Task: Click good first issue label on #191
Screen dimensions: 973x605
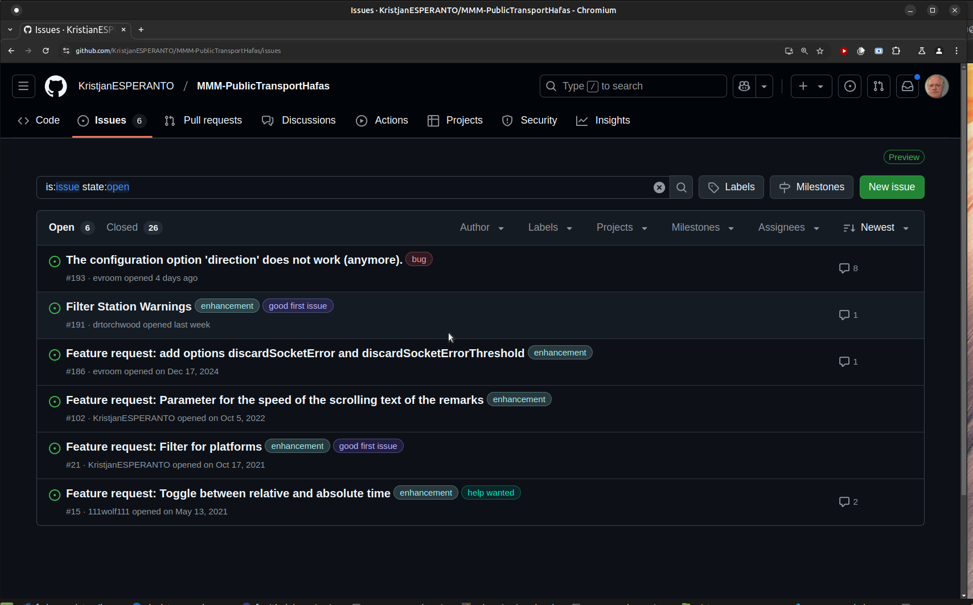Action: click(x=298, y=306)
